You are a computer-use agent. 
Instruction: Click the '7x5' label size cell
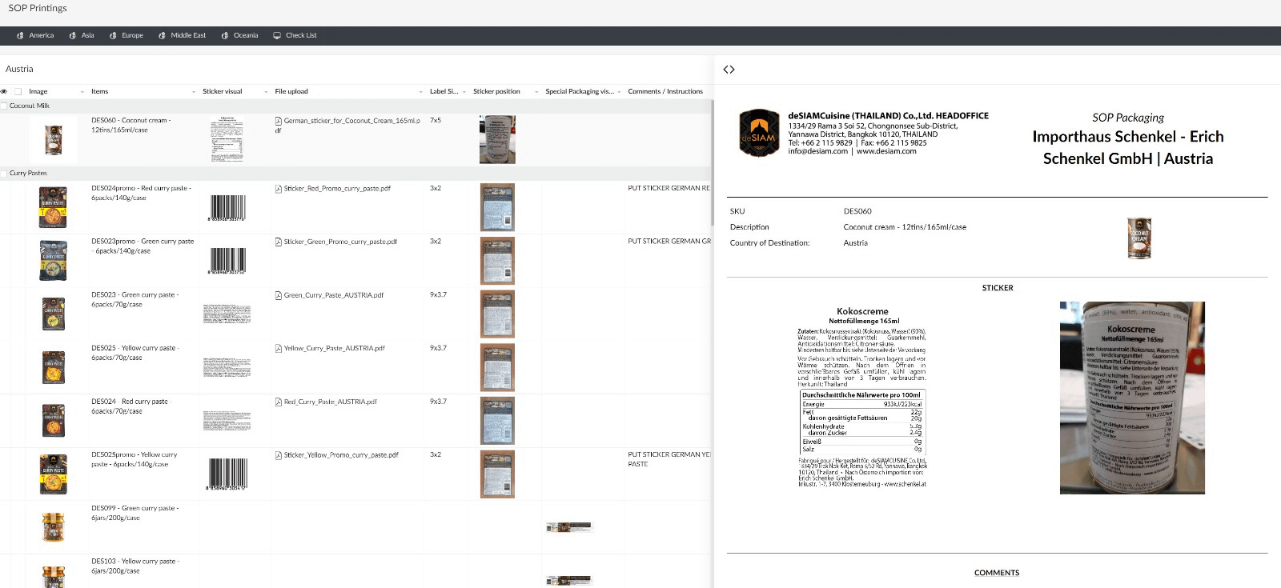point(436,121)
